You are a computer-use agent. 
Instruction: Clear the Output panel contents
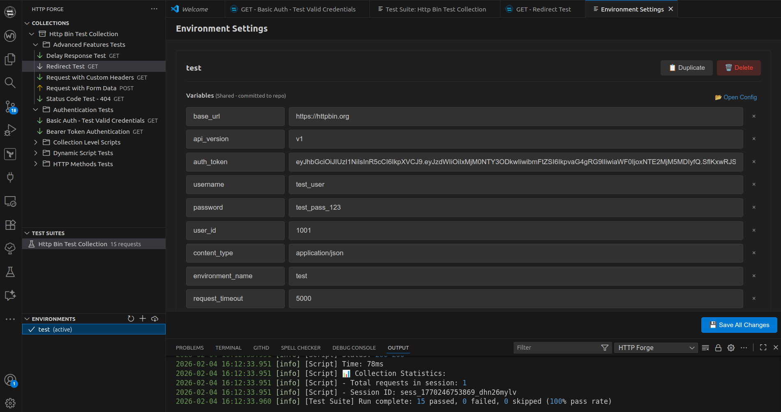coord(705,348)
